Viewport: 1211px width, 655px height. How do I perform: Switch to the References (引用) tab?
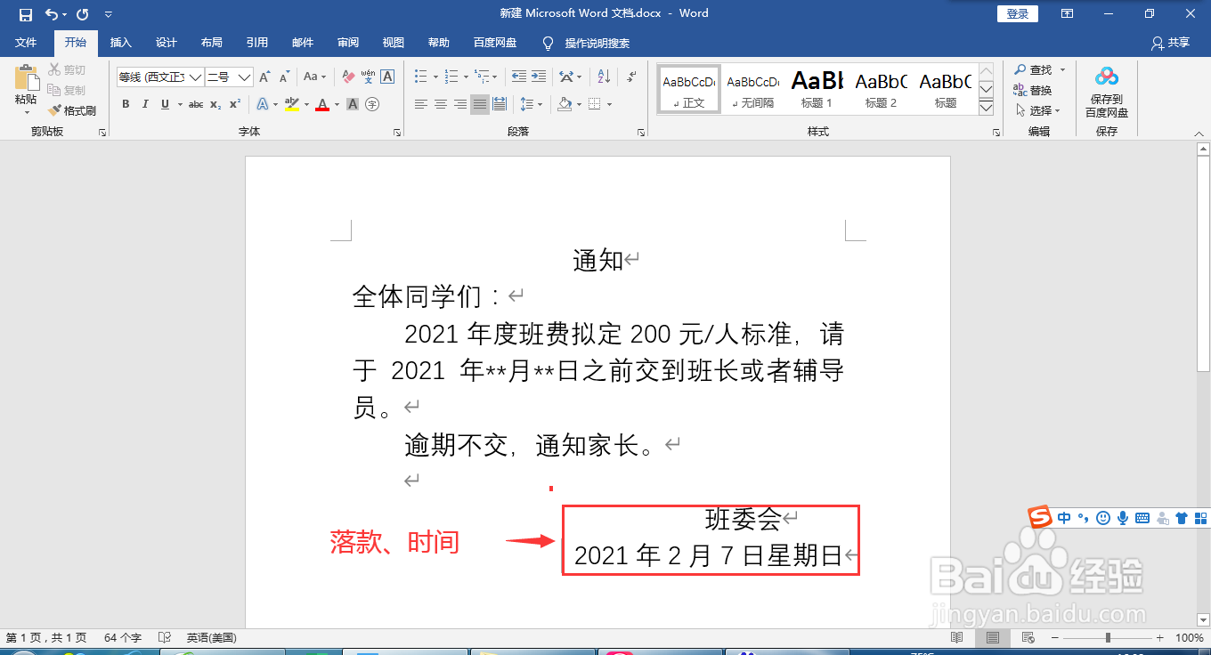point(257,43)
